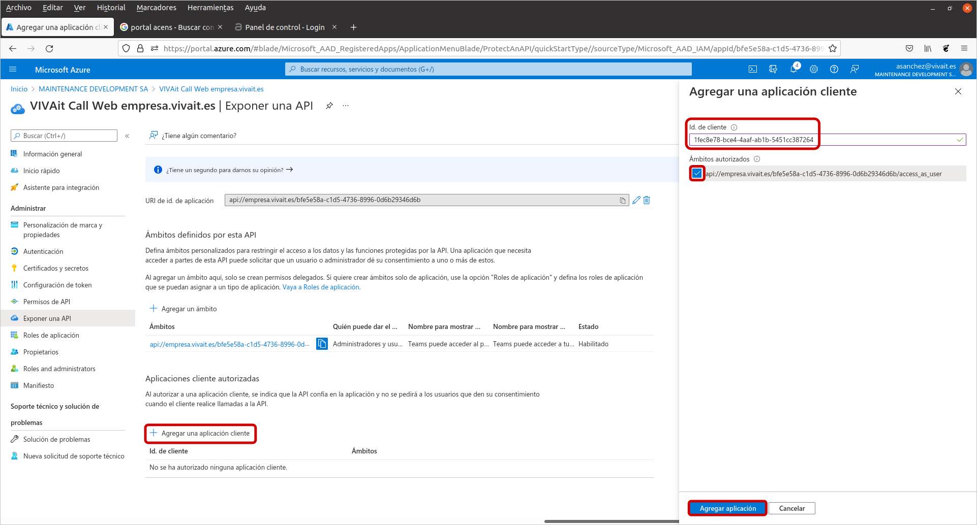The height and width of the screenshot is (525, 977).
Task: Click the browser back arrow
Action: [x=13, y=48]
